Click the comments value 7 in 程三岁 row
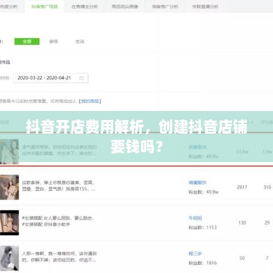The height and width of the screenshot is (273, 273). tap(267, 258)
